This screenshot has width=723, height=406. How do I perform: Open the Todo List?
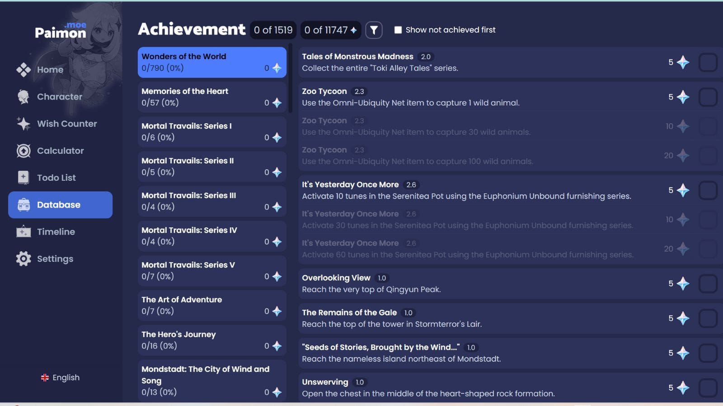pos(56,178)
